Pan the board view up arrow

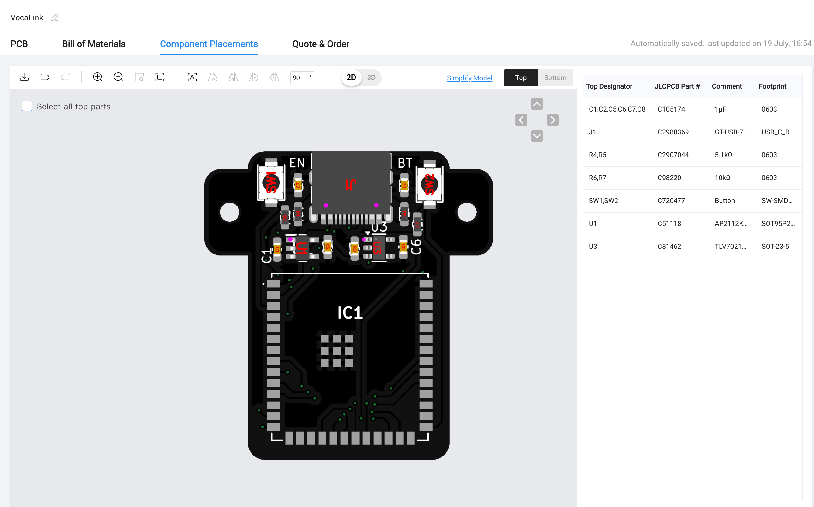[537, 104]
